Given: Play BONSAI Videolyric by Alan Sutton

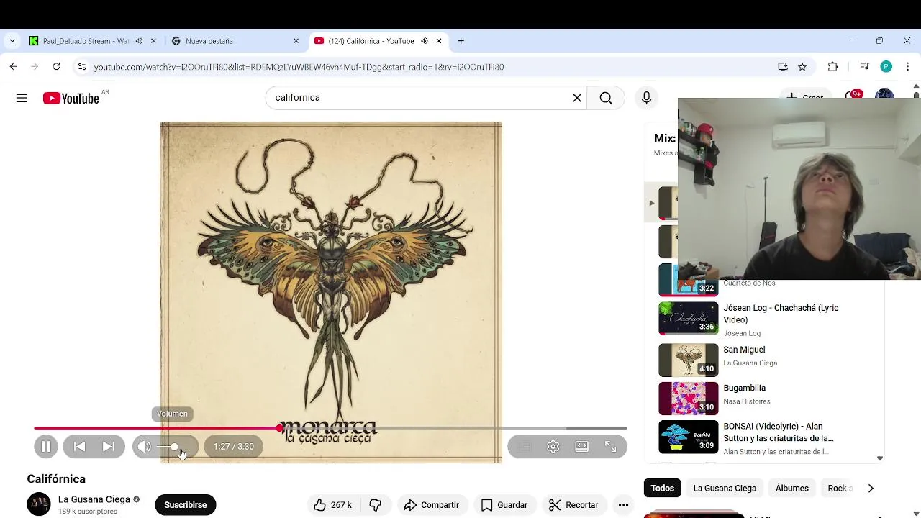Looking at the screenshot, I should click(779, 432).
